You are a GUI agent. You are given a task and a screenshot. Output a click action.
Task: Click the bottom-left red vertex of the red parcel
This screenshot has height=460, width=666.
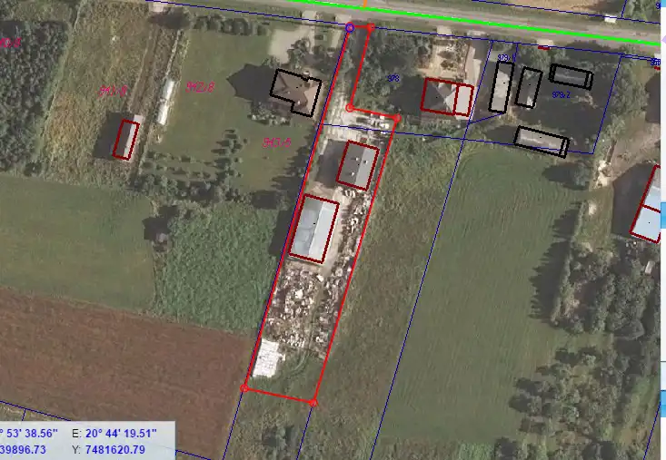pyautogui.click(x=244, y=388)
